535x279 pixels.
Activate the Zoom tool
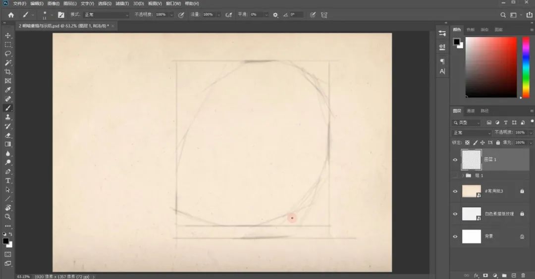tap(8, 217)
